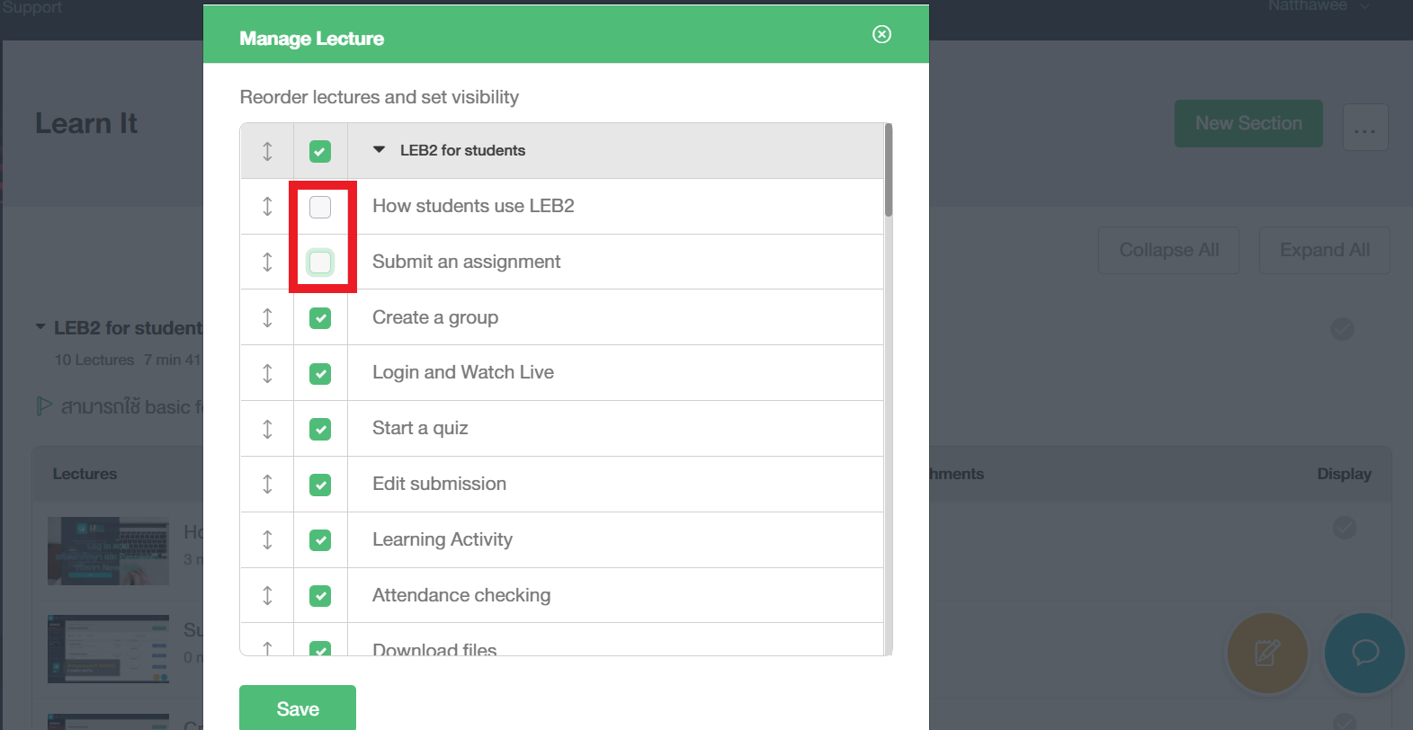The image size is (1413, 730).
Task: Close the Manage Lecture dialog
Action: [x=881, y=34]
